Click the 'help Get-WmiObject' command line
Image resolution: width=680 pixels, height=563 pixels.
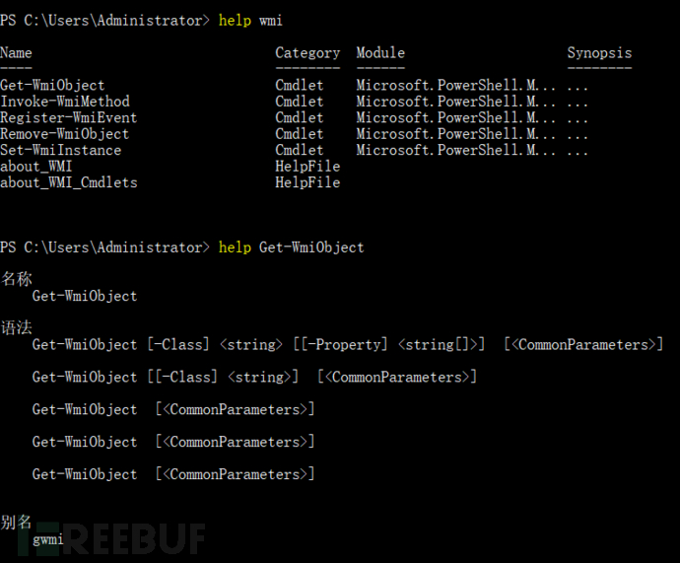[x=291, y=247]
